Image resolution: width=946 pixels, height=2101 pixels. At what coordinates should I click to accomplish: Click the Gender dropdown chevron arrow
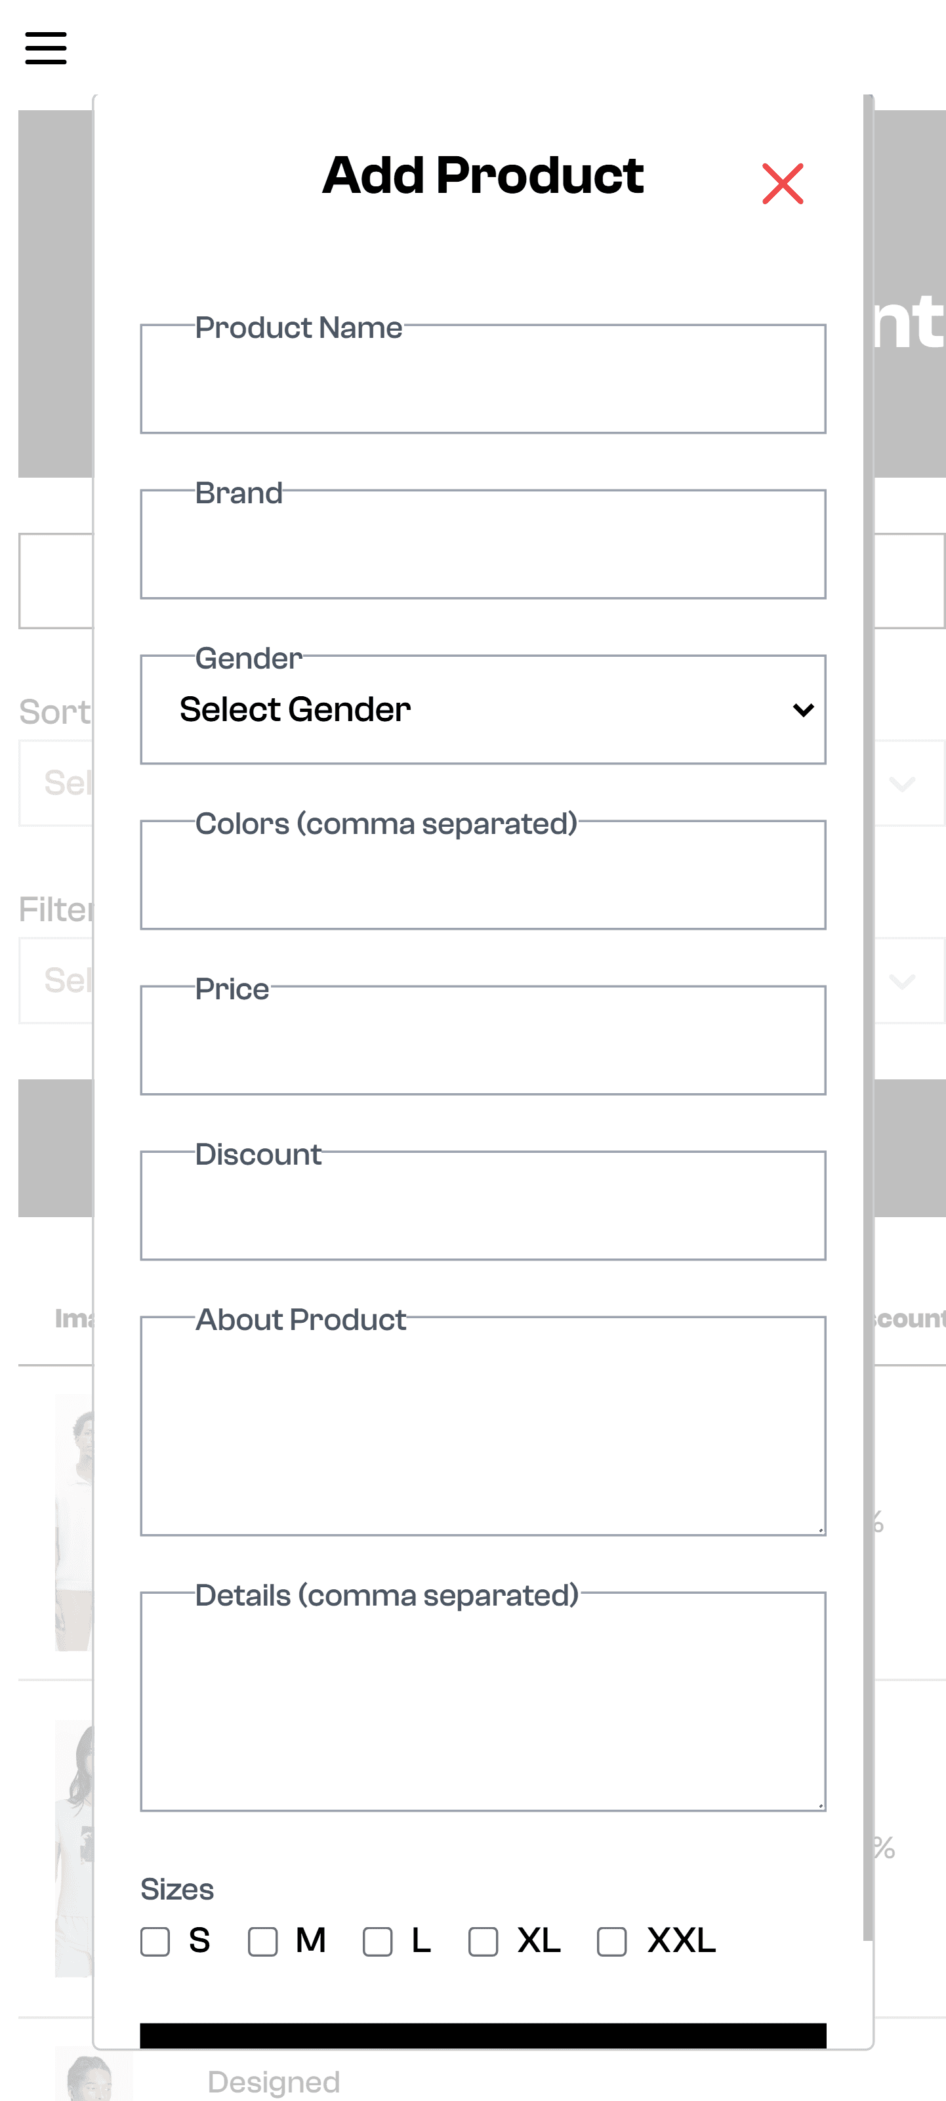coord(803,711)
